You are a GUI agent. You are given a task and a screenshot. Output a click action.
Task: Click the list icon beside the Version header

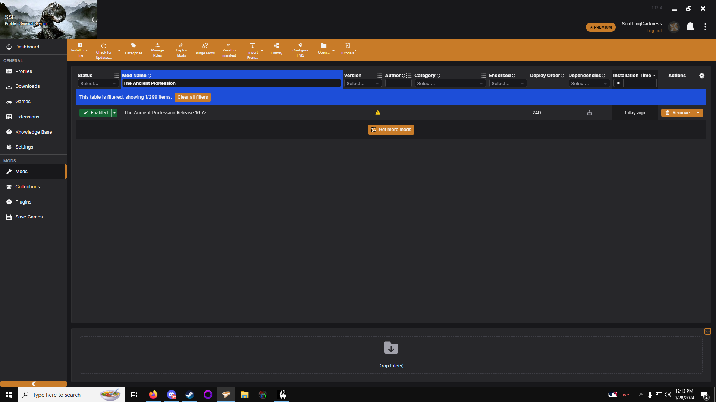[x=379, y=76]
